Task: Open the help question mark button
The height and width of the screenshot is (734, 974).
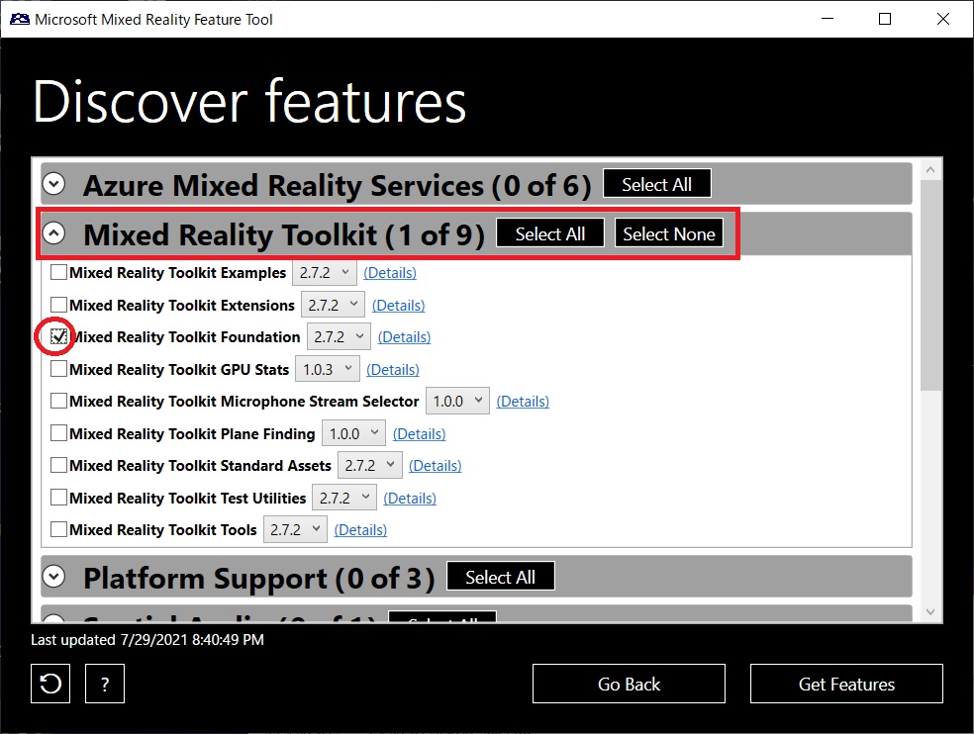Action: pyautogui.click(x=104, y=684)
